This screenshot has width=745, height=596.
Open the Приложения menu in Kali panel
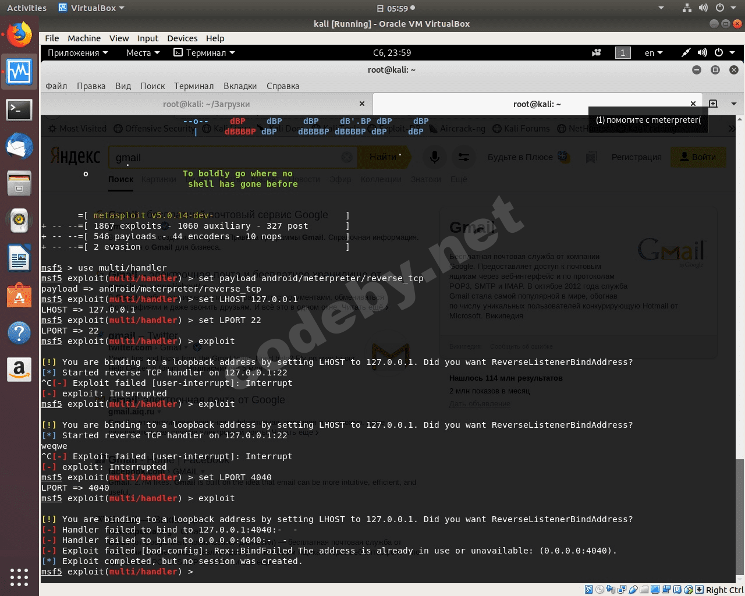(78, 52)
